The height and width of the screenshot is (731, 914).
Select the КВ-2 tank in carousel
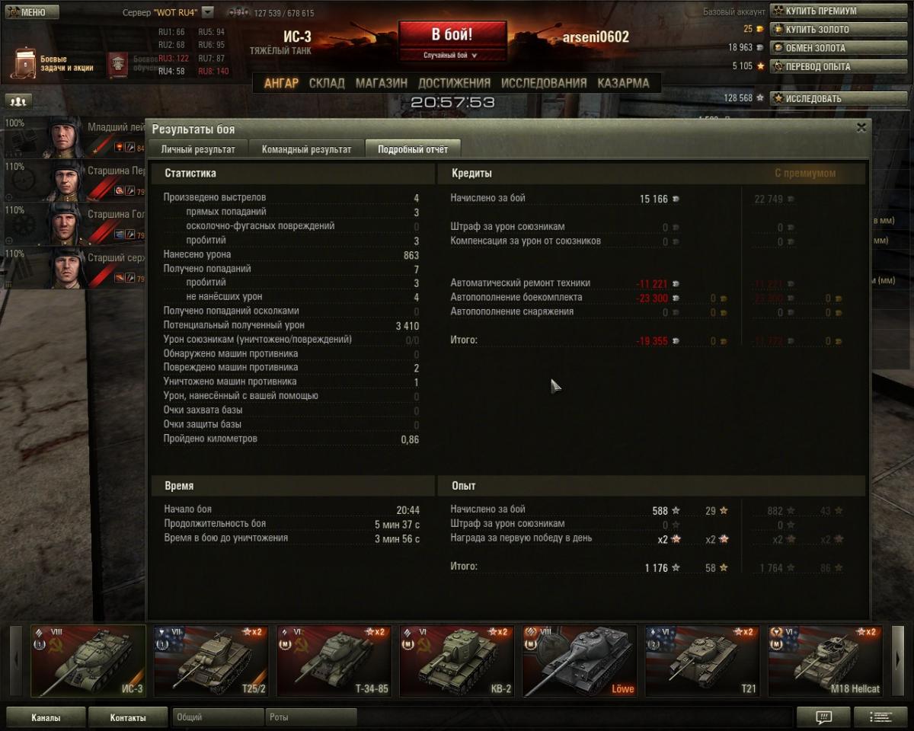pos(457,661)
